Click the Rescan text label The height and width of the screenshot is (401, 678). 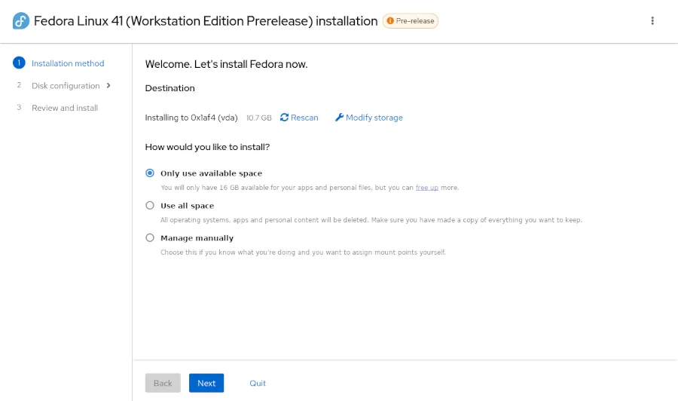304,118
